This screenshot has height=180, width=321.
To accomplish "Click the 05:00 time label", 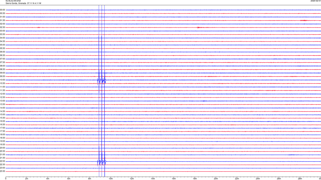I will point(2,45).
